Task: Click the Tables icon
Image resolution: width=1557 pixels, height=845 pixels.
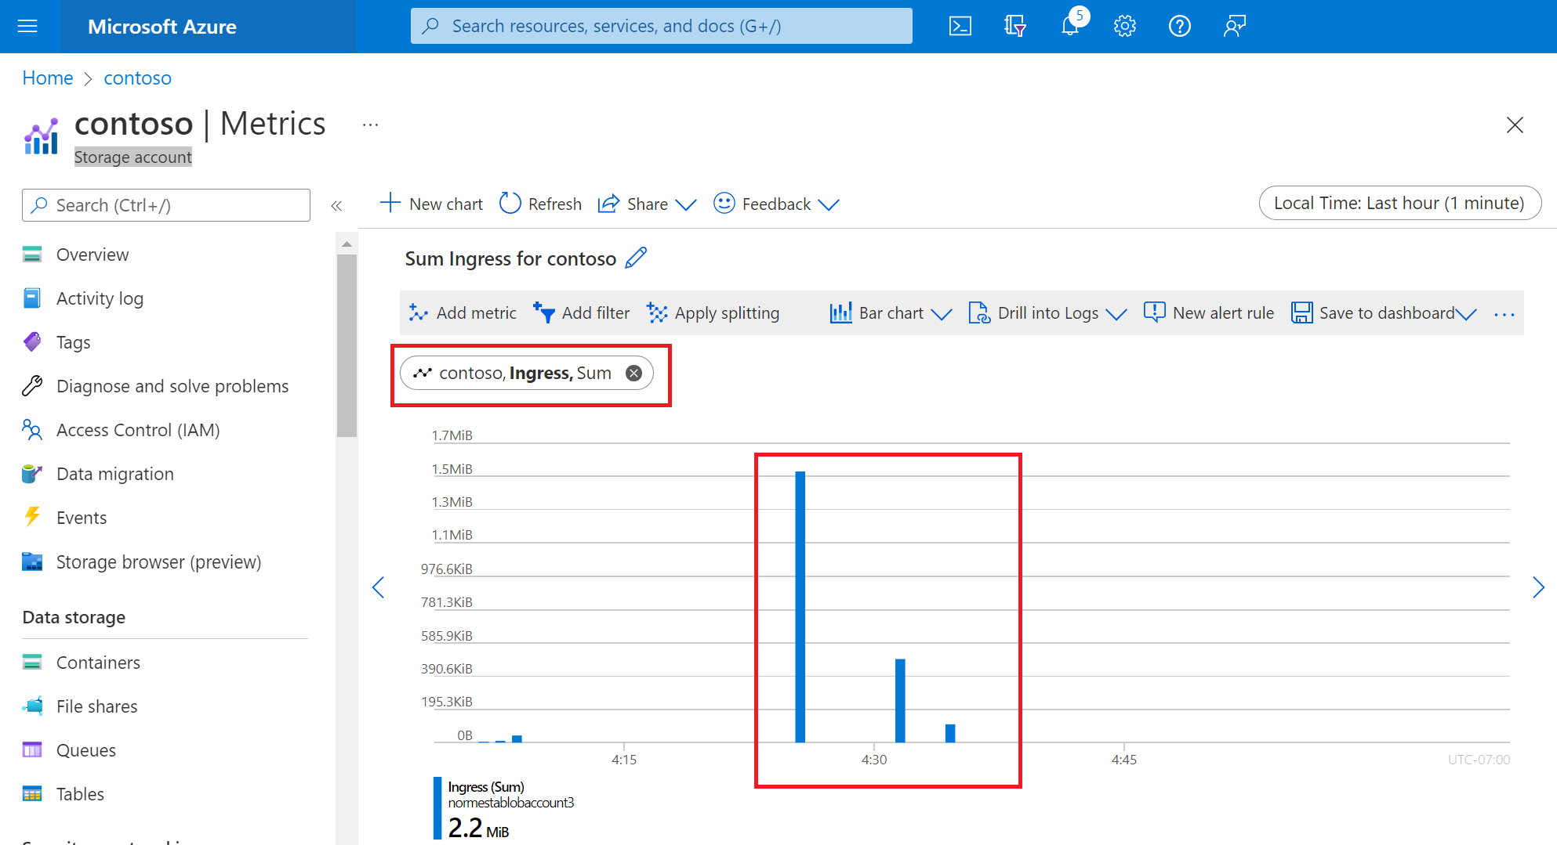Action: coord(32,794)
